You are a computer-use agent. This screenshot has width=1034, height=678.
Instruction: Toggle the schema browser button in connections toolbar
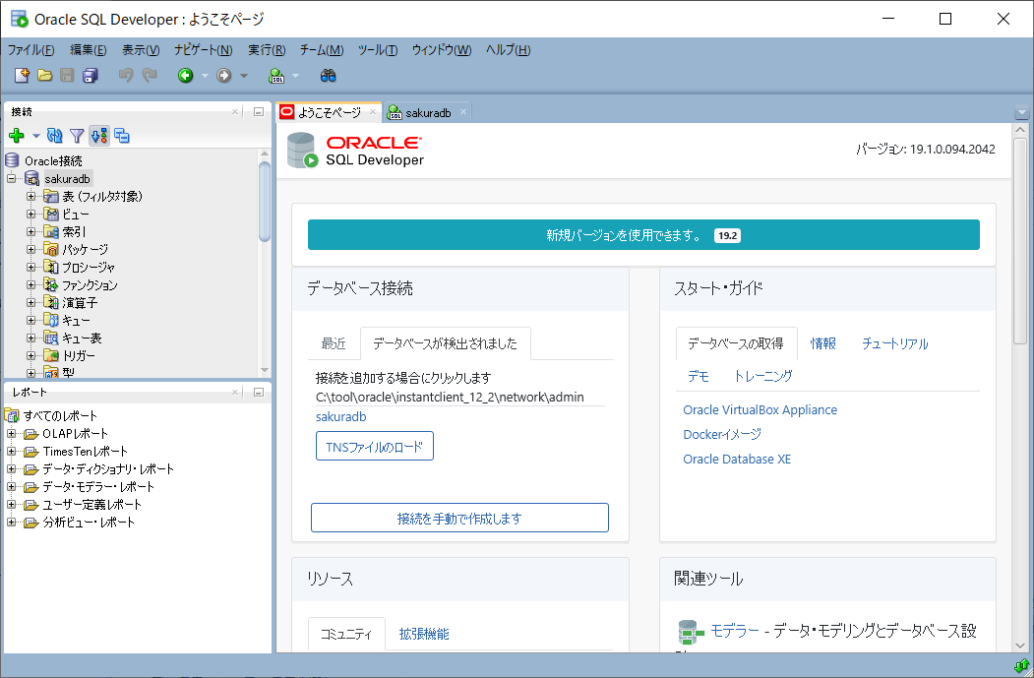pyautogui.click(x=99, y=136)
